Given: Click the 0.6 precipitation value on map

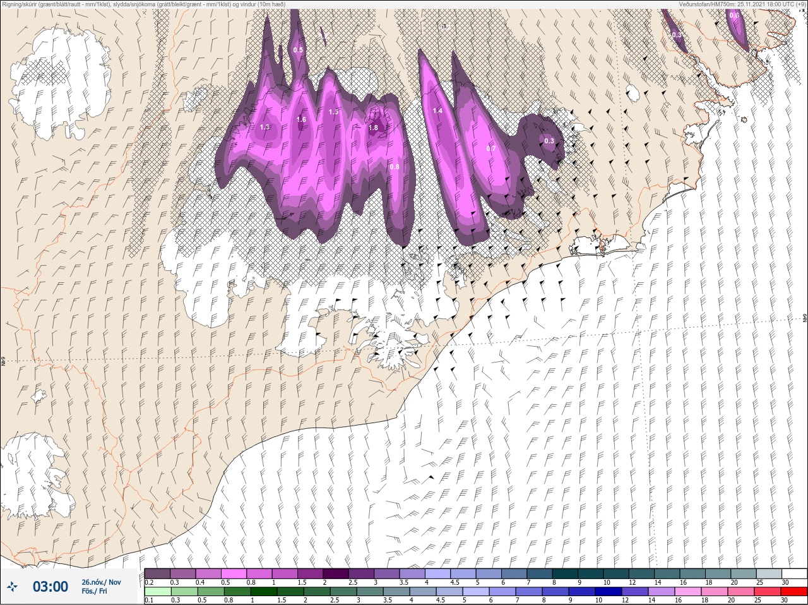Looking at the screenshot, I should 734,15.
